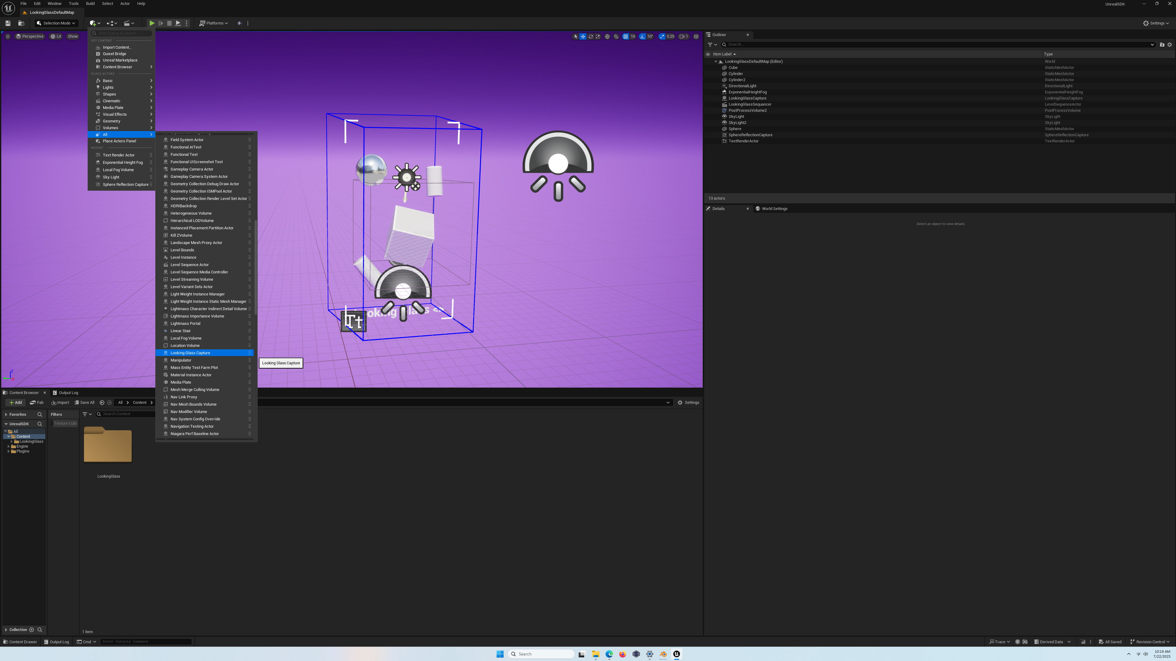
Task: Choose Looking Glass Capture from actor list
Action: [x=190, y=353]
